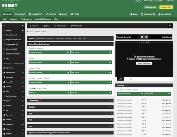Click the live stream screen icon tab
Viewport: 177px width, 137px height.
coord(120,79)
